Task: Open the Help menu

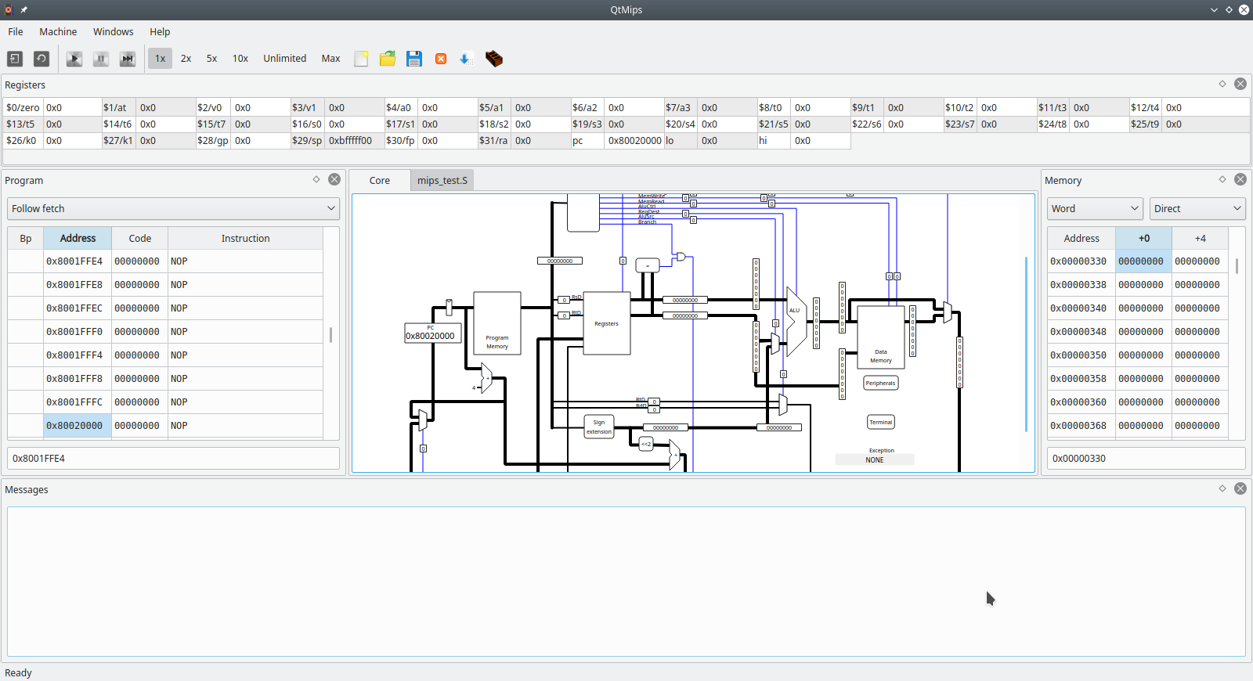Action: click(160, 32)
